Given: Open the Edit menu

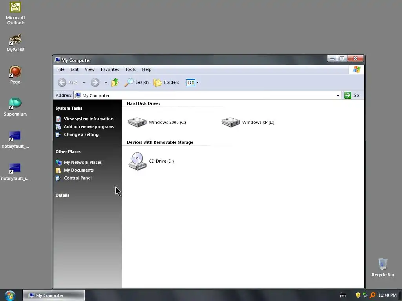Looking at the screenshot, I should pyautogui.click(x=75, y=69).
